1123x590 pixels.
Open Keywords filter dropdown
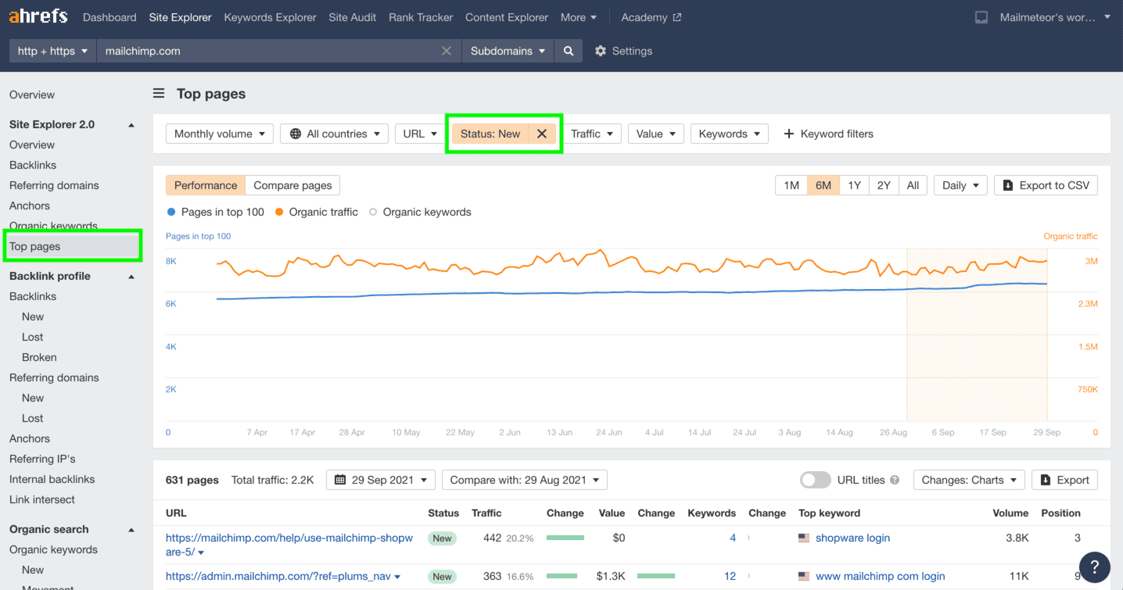[x=730, y=134]
